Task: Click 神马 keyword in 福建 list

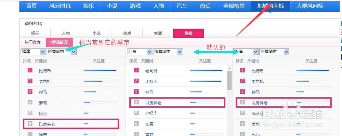Action: point(43,92)
